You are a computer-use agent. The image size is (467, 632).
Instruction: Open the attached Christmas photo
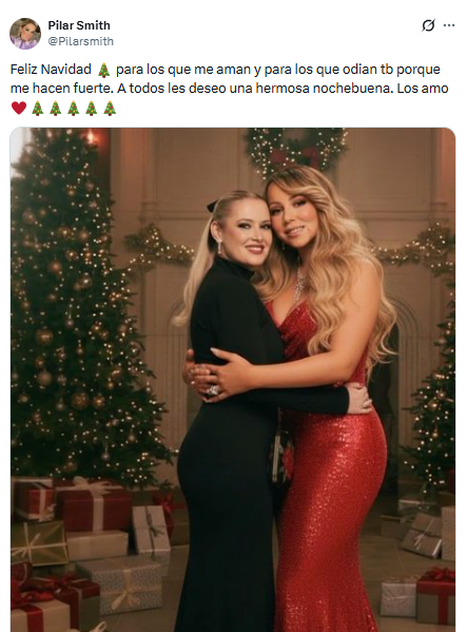233,380
